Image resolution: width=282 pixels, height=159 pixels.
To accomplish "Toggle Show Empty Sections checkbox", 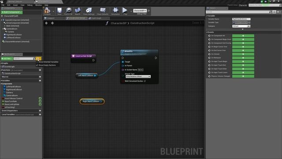I will click(x=37, y=65).
